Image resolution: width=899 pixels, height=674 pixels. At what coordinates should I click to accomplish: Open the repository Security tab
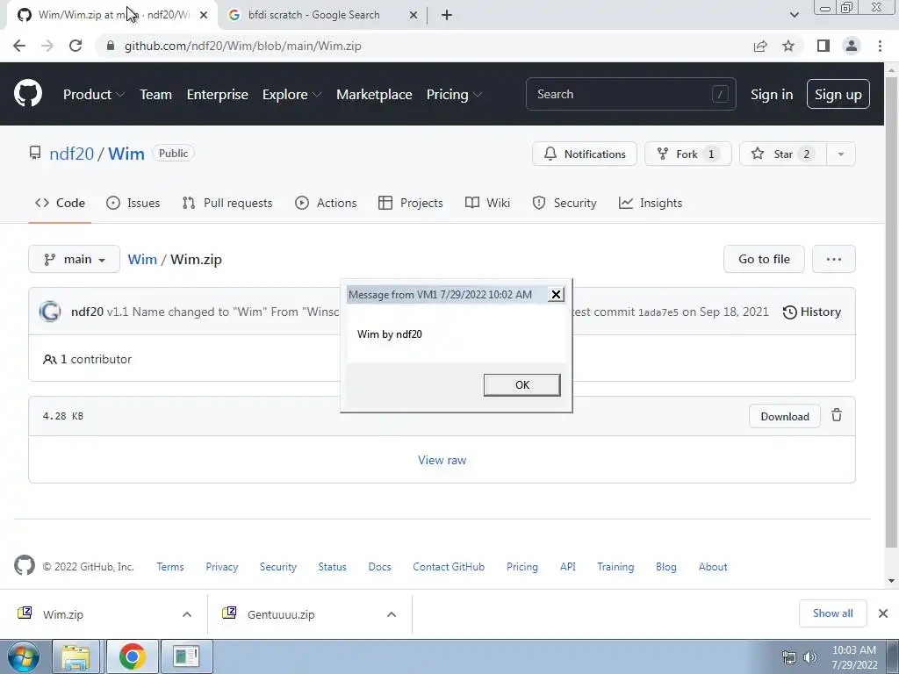pos(565,203)
